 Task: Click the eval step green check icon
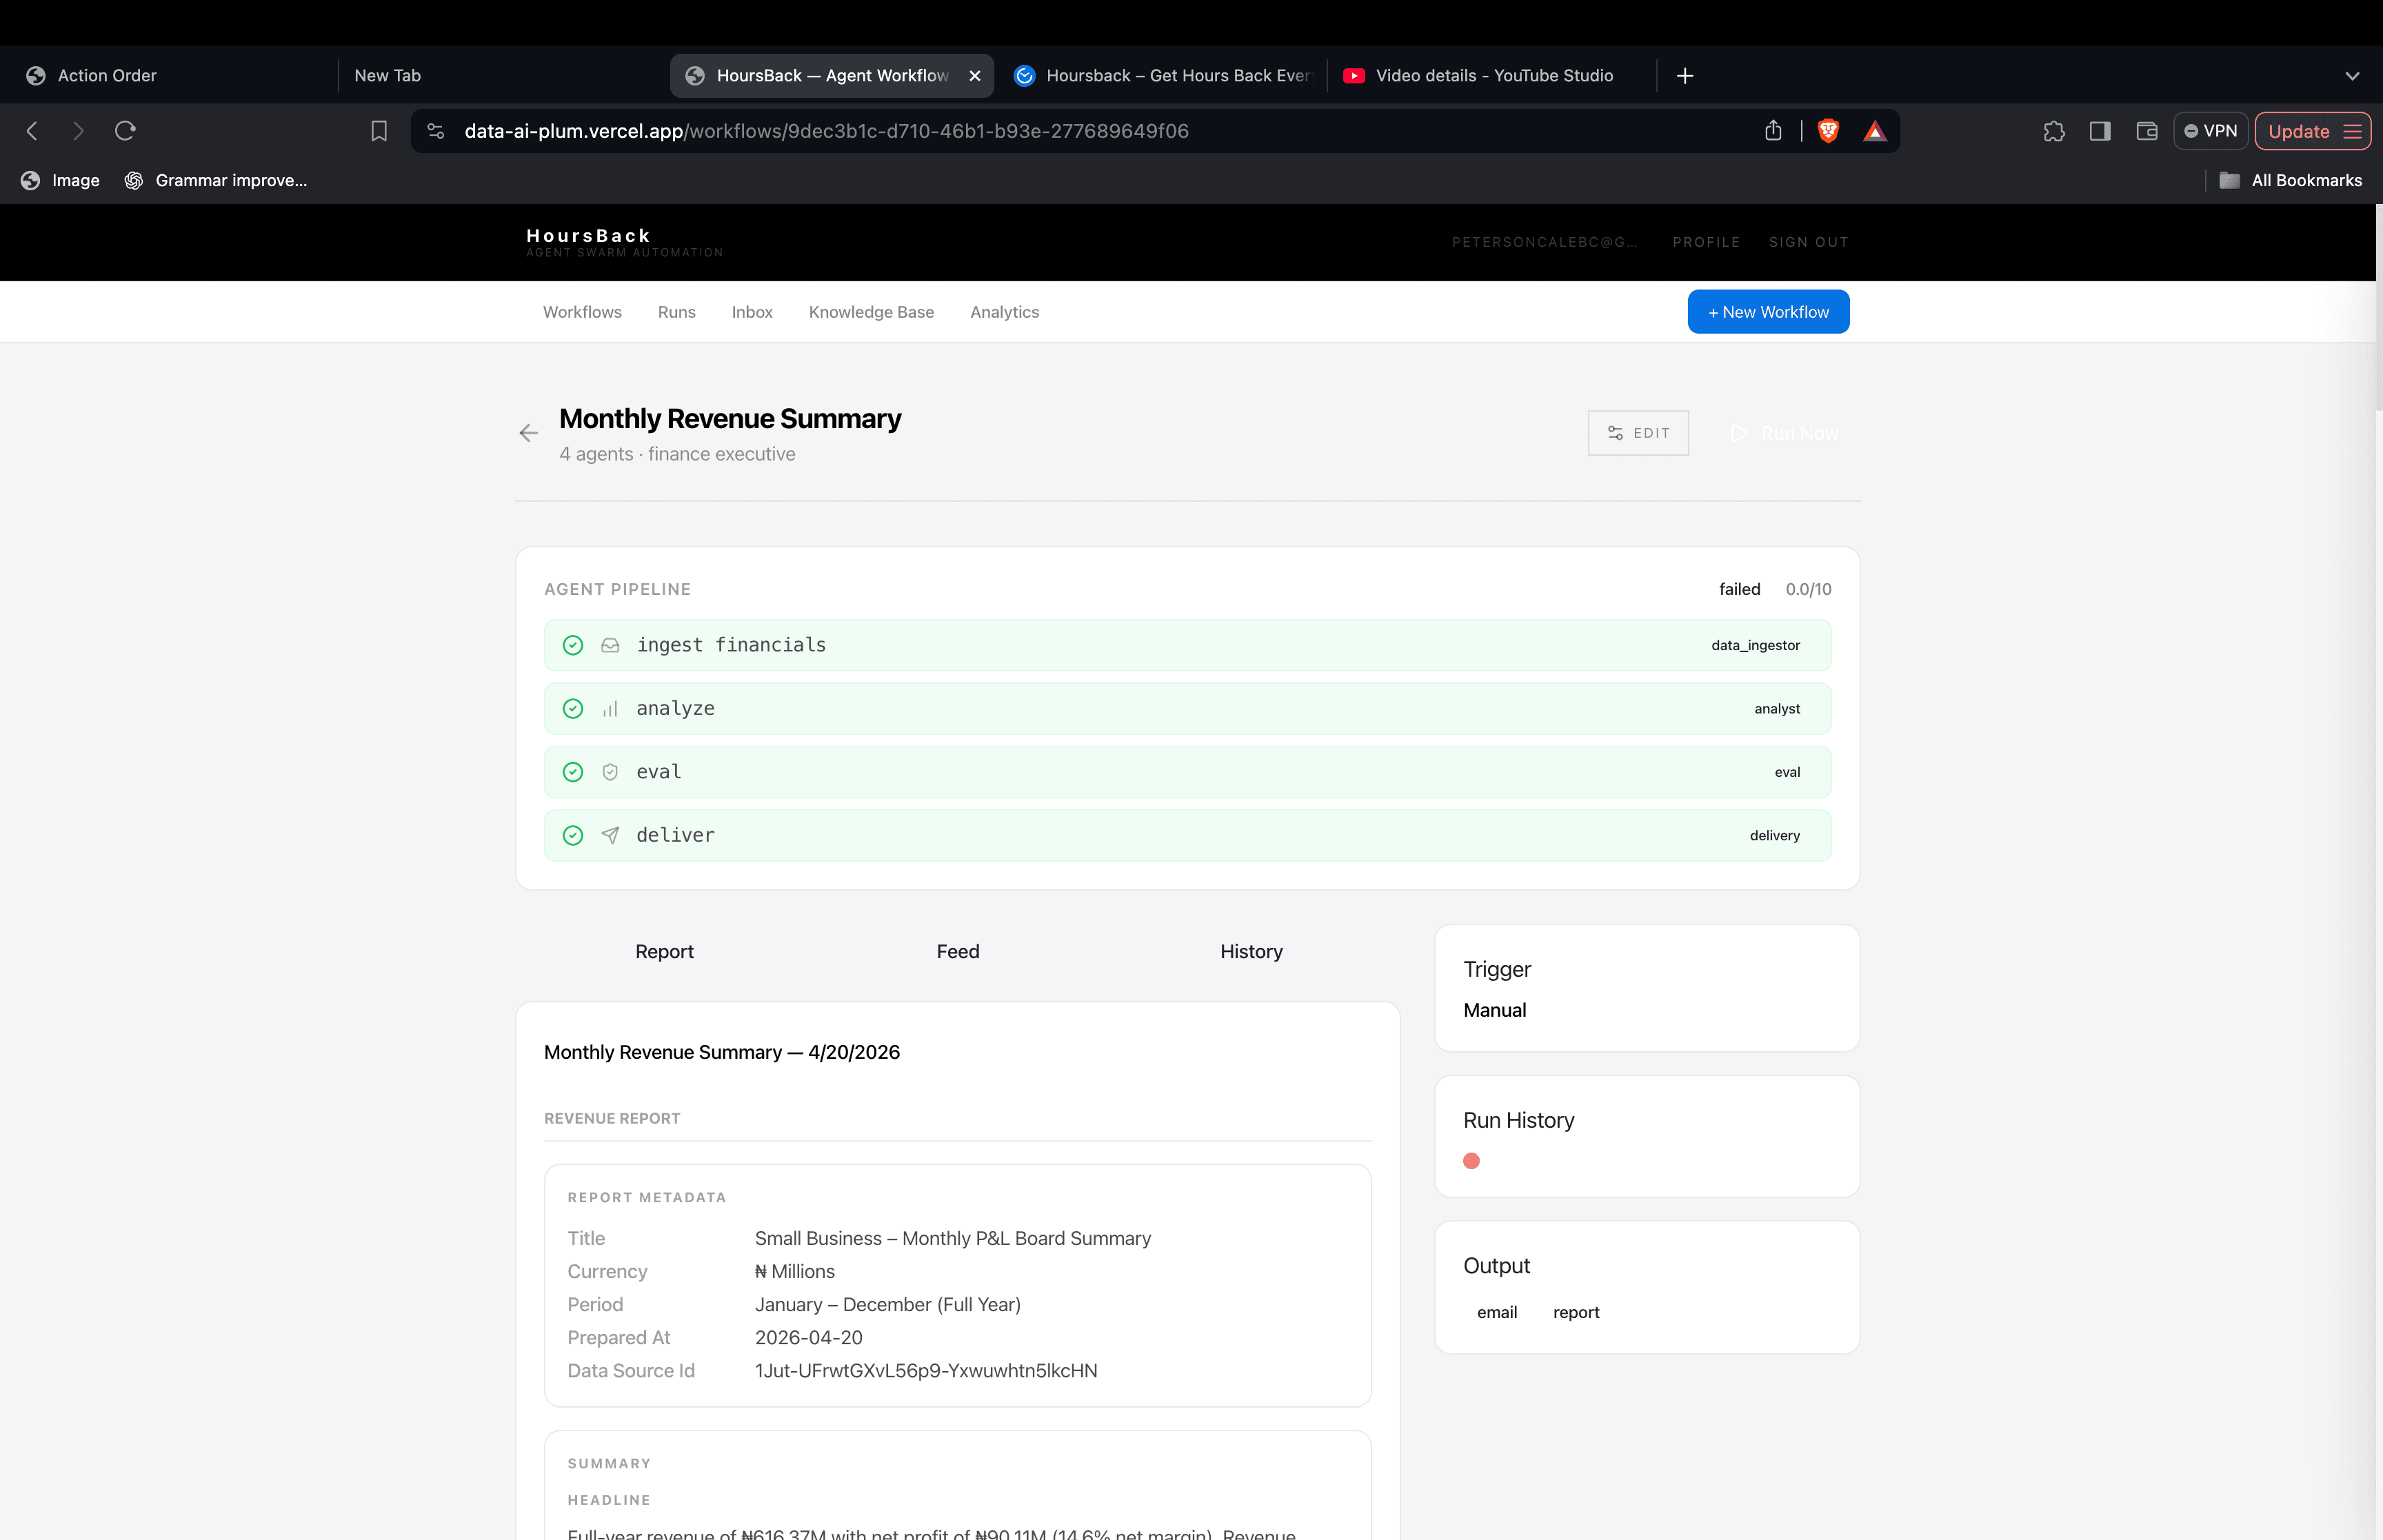click(573, 772)
